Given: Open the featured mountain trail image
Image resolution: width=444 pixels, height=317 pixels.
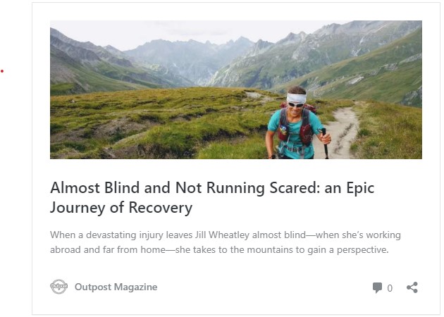Looking at the screenshot, I should click(x=235, y=89).
